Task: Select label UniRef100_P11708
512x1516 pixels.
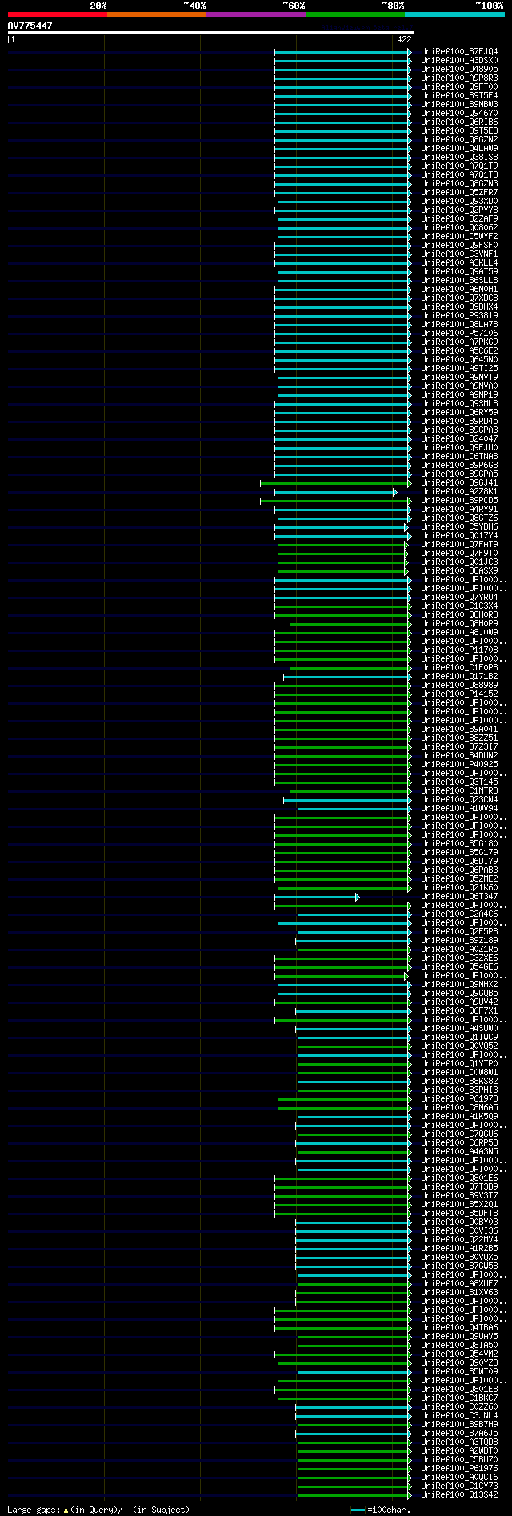Action: (459, 650)
